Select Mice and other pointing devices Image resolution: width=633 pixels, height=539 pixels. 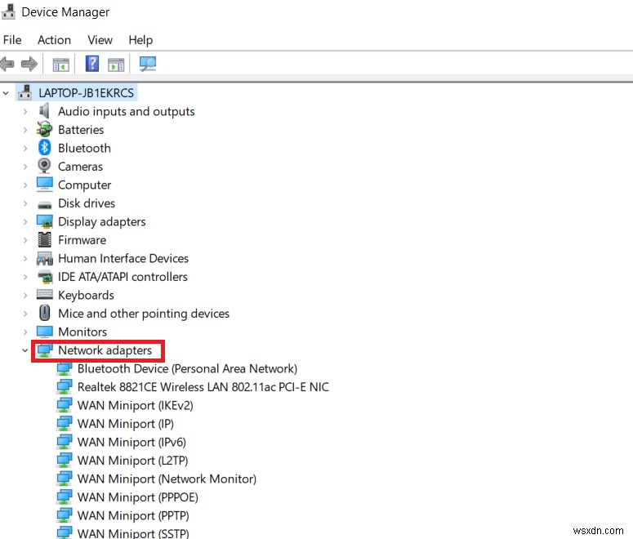pyautogui.click(x=144, y=314)
